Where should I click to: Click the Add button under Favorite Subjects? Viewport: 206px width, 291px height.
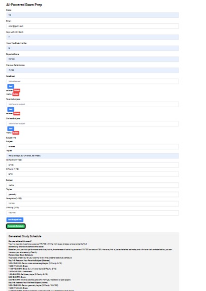pyautogui.click(x=11, y=109)
